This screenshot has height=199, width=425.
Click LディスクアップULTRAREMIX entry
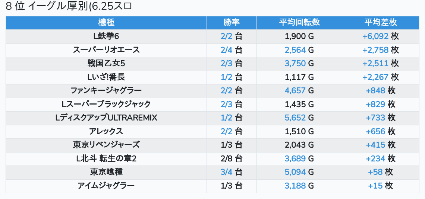[x=106, y=118]
